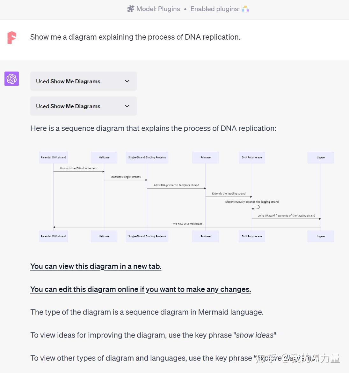Click the top Ligase node in diagram
The height and width of the screenshot is (373, 349).
point(321,157)
